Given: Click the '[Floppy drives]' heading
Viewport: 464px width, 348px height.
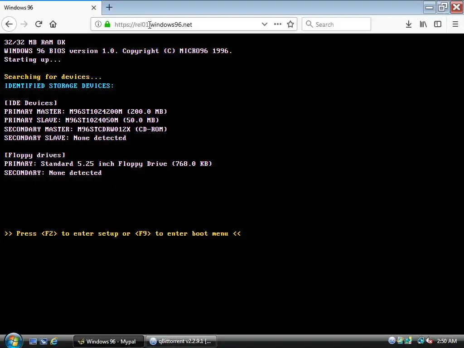Looking at the screenshot, I should [34, 155].
